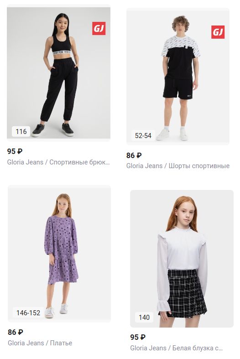This screenshot has width=240, height=359.
Task: Click the 86 ₽ price of the dress
Action: (x=16, y=332)
